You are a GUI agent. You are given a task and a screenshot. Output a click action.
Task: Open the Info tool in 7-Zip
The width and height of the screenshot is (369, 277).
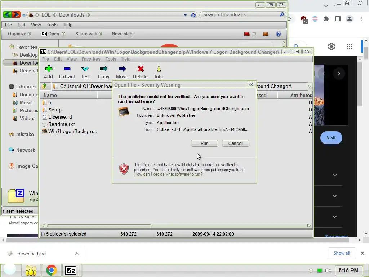coord(159,72)
